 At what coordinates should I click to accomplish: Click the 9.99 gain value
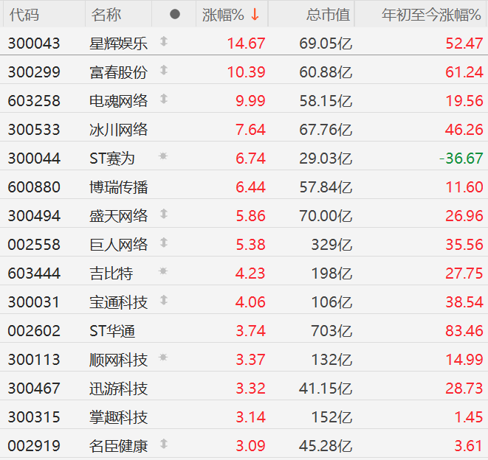[x=250, y=101]
